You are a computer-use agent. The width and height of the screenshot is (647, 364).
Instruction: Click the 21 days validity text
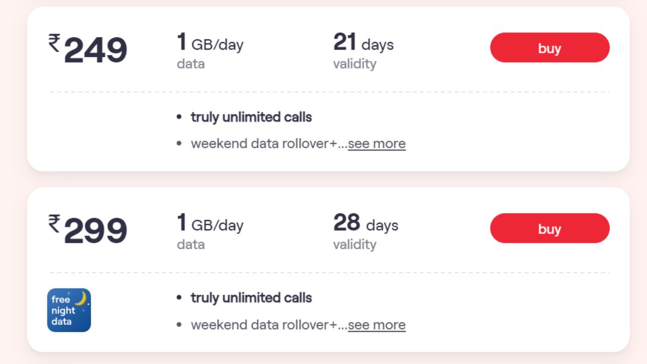pyautogui.click(x=363, y=43)
